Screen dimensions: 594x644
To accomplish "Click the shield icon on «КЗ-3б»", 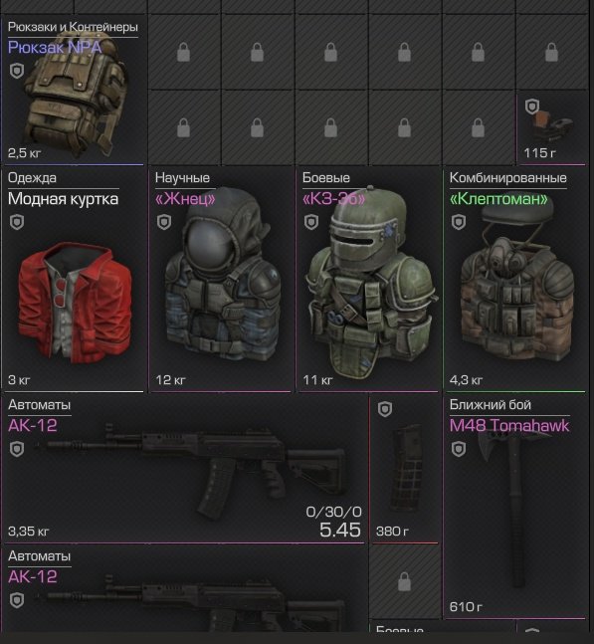I will click(x=311, y=222).
